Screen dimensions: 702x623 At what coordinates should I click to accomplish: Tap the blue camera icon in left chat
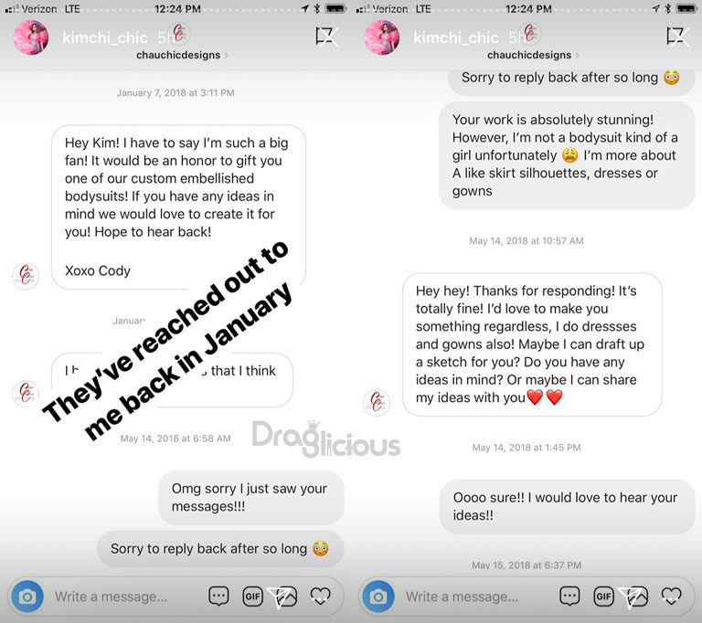27,597
